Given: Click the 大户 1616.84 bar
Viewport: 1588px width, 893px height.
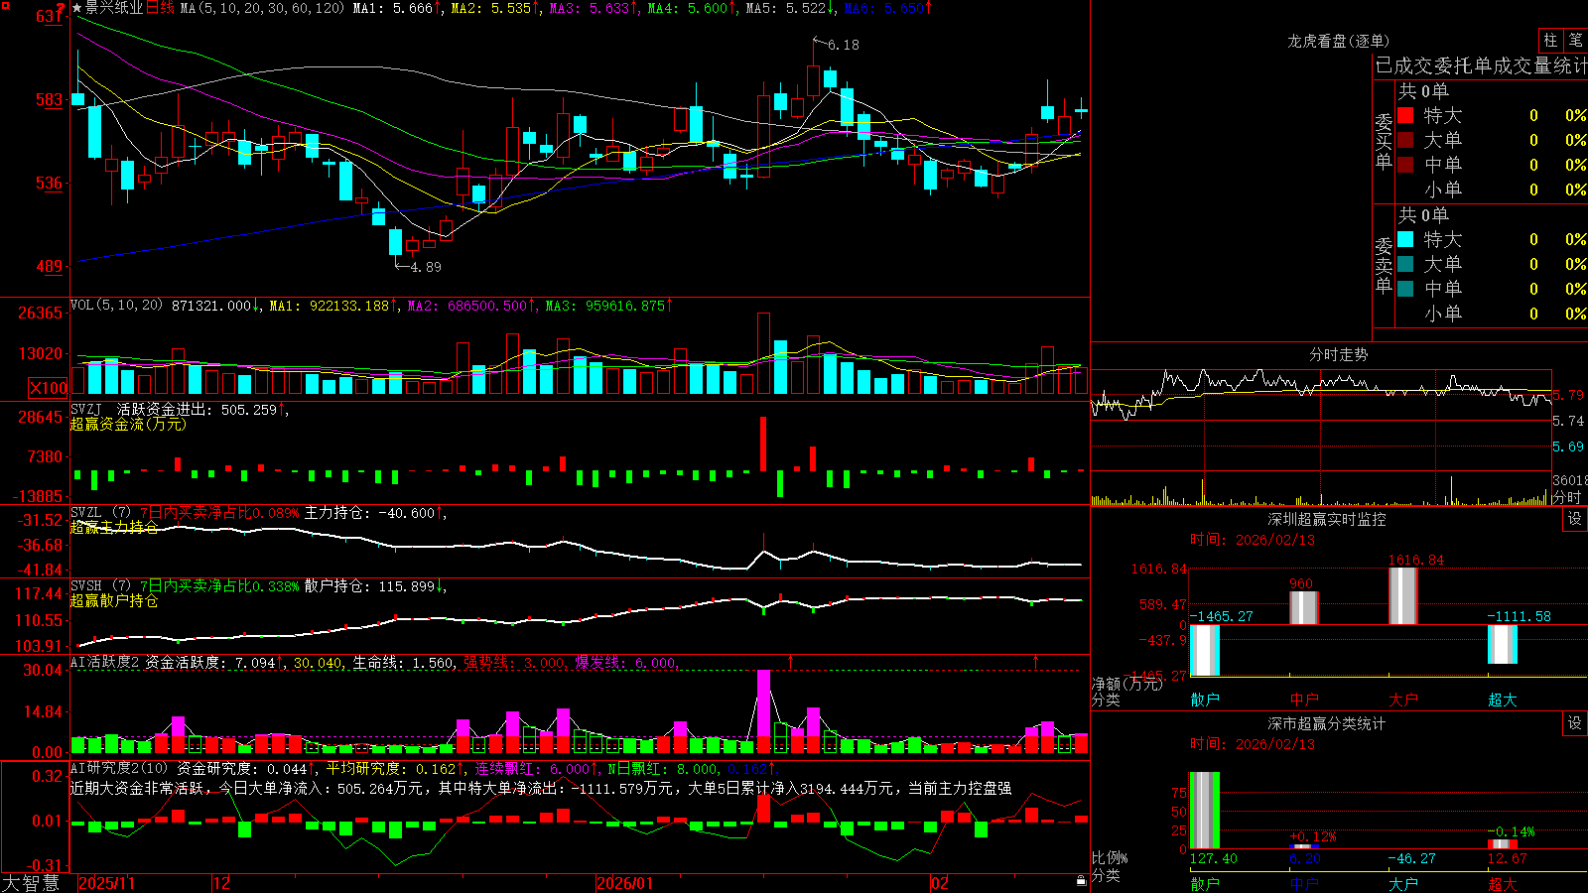Looking at the screenshot, I should click(x=1403, y=596).
